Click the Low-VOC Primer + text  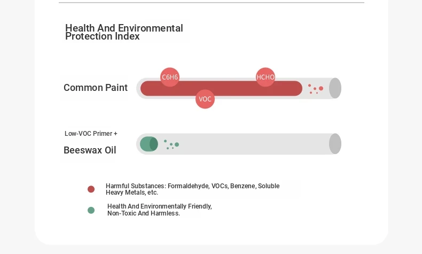[x=91, y=134]
